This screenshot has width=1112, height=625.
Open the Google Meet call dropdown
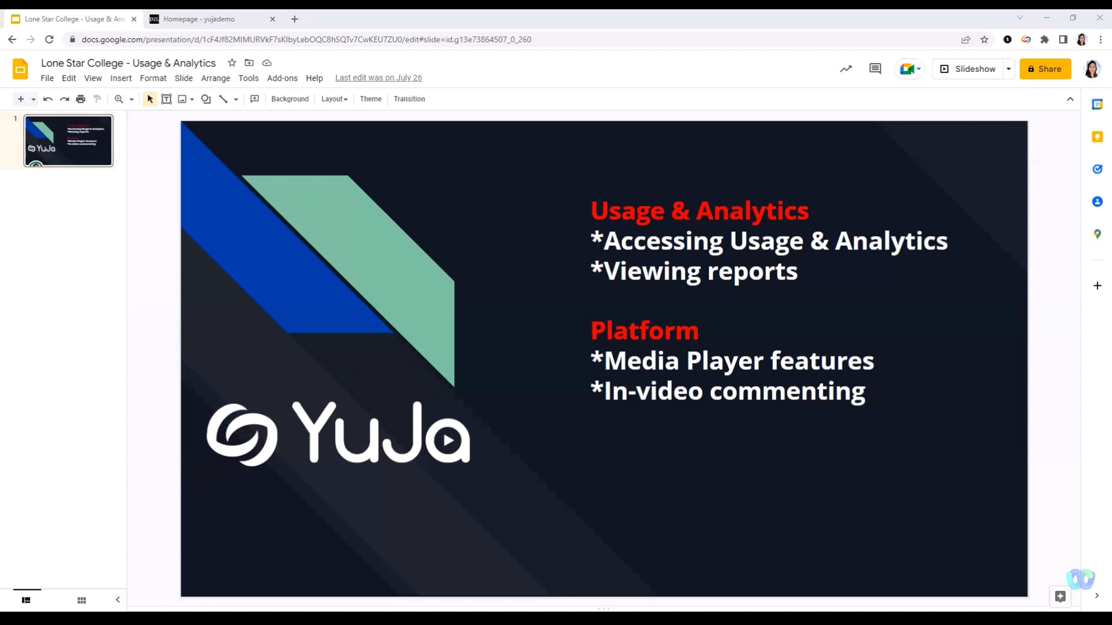pyautogui.click(x=910, y=69)
